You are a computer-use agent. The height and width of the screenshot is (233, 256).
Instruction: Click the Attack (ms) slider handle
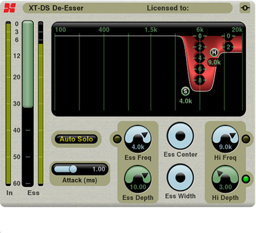click(x=73, y=169)
